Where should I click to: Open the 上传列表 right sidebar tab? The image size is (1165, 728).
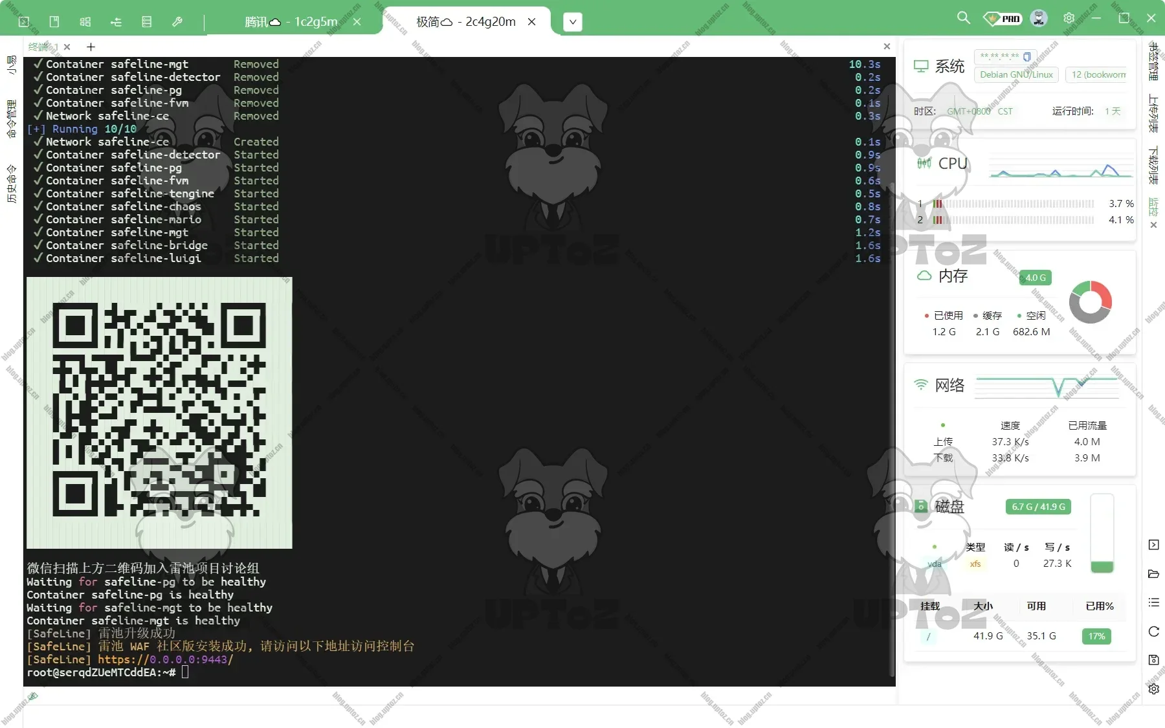[1153, 113]
